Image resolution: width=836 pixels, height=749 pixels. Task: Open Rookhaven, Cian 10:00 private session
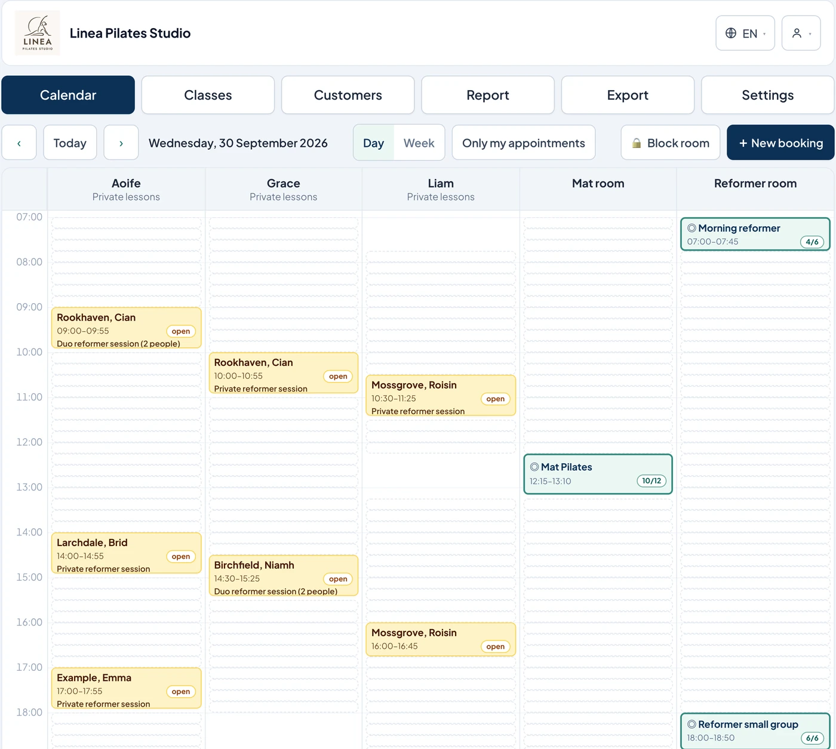[x=284, y=373]
